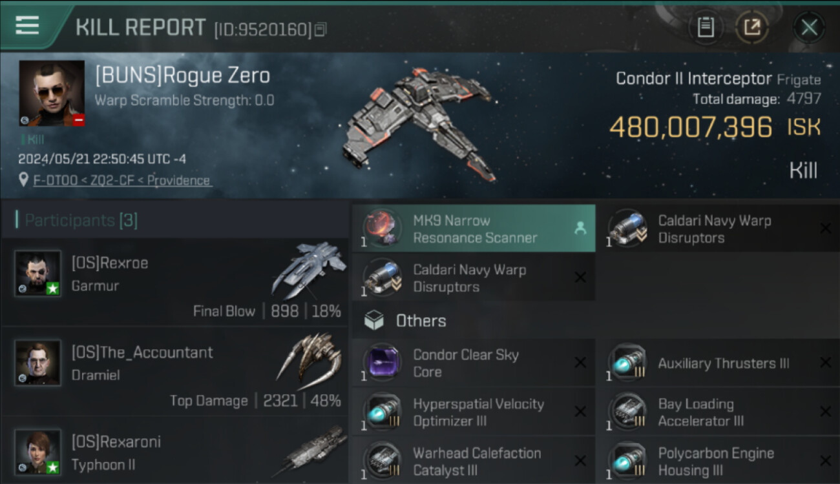
Task: Close the kill report window
Action: pos(809,28)
